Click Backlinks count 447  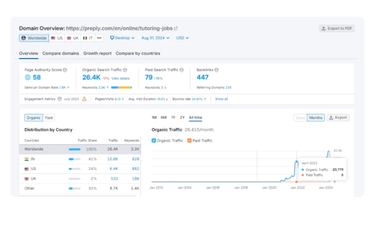[203, 77]
